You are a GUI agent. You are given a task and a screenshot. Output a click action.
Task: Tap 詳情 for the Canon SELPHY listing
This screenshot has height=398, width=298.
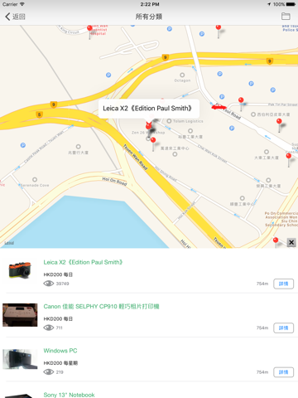click(283, 328)
